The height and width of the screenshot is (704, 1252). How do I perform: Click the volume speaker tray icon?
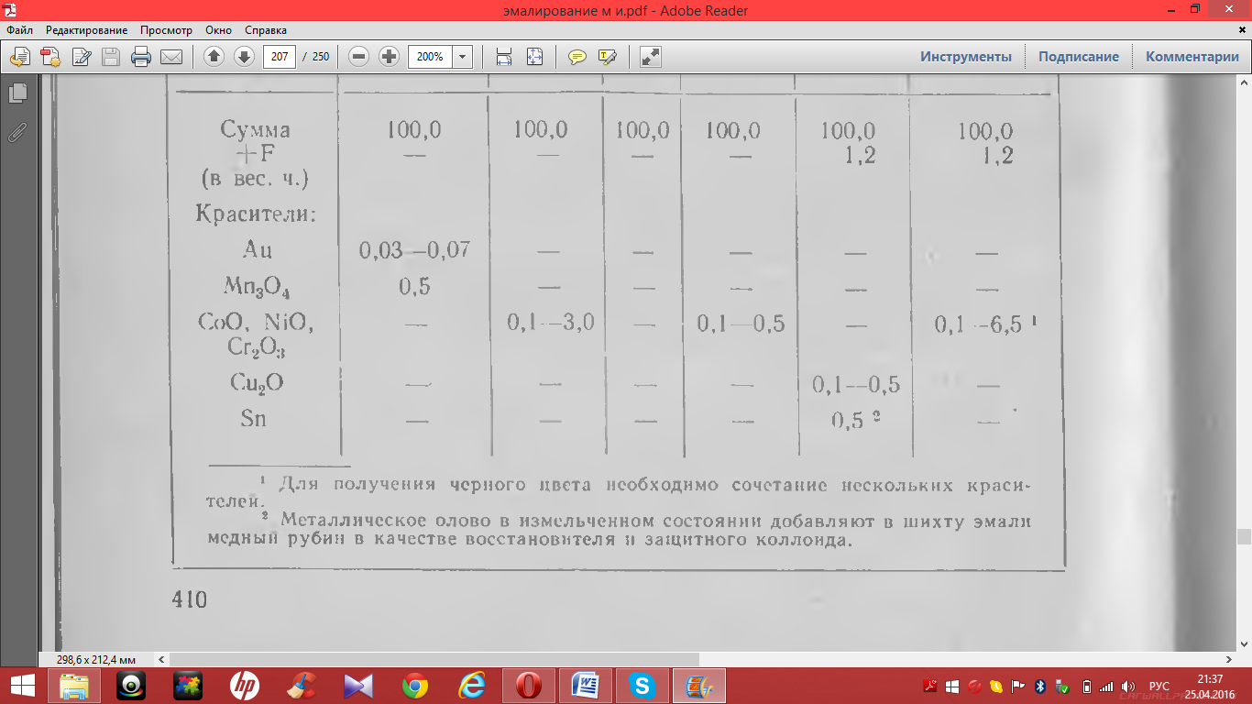1128,686
